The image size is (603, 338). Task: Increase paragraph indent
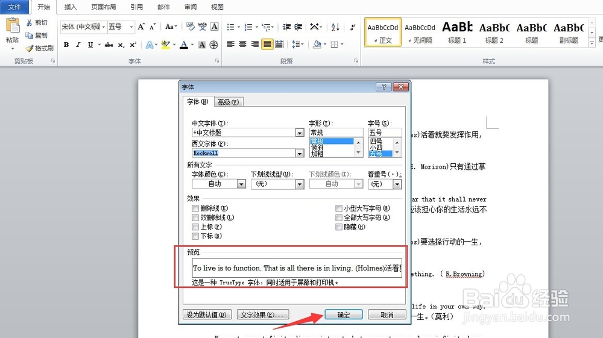pos(298,27)
